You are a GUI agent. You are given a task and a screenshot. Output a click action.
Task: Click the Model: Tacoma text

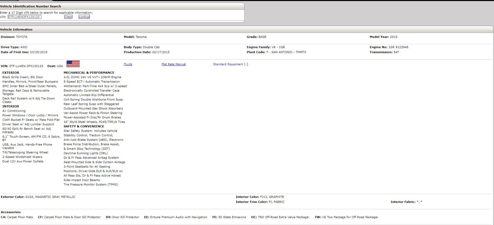coord(135,37)
